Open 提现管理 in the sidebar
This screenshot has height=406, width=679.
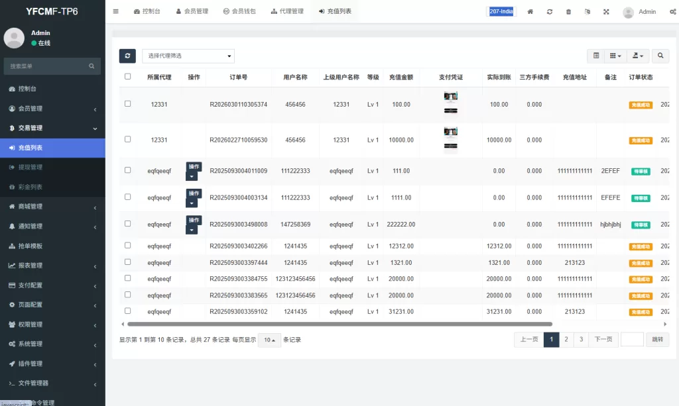pos(31,168)
